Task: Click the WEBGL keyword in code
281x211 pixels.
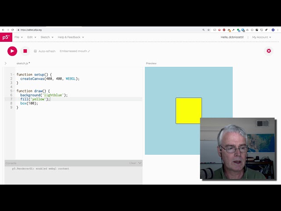Action: pos(71,79)
